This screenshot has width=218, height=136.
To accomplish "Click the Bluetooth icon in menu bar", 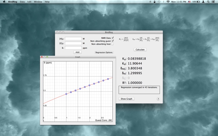I will (163, 2).
